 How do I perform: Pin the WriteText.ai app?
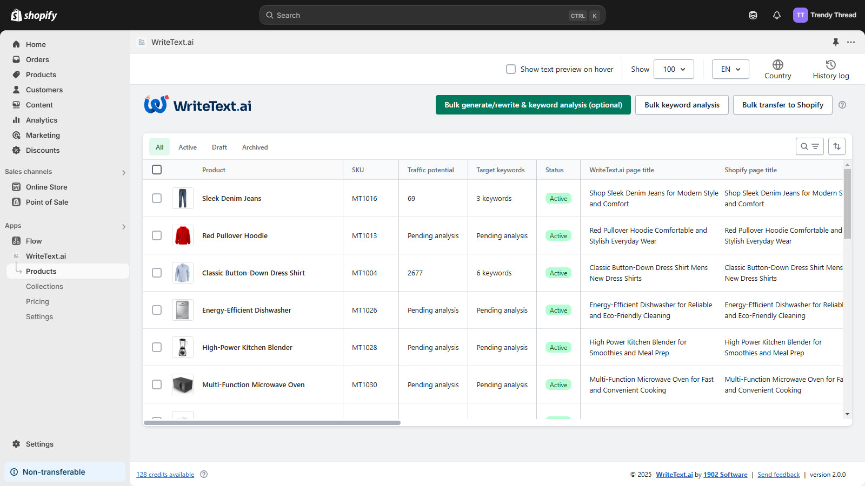[835, 42]
